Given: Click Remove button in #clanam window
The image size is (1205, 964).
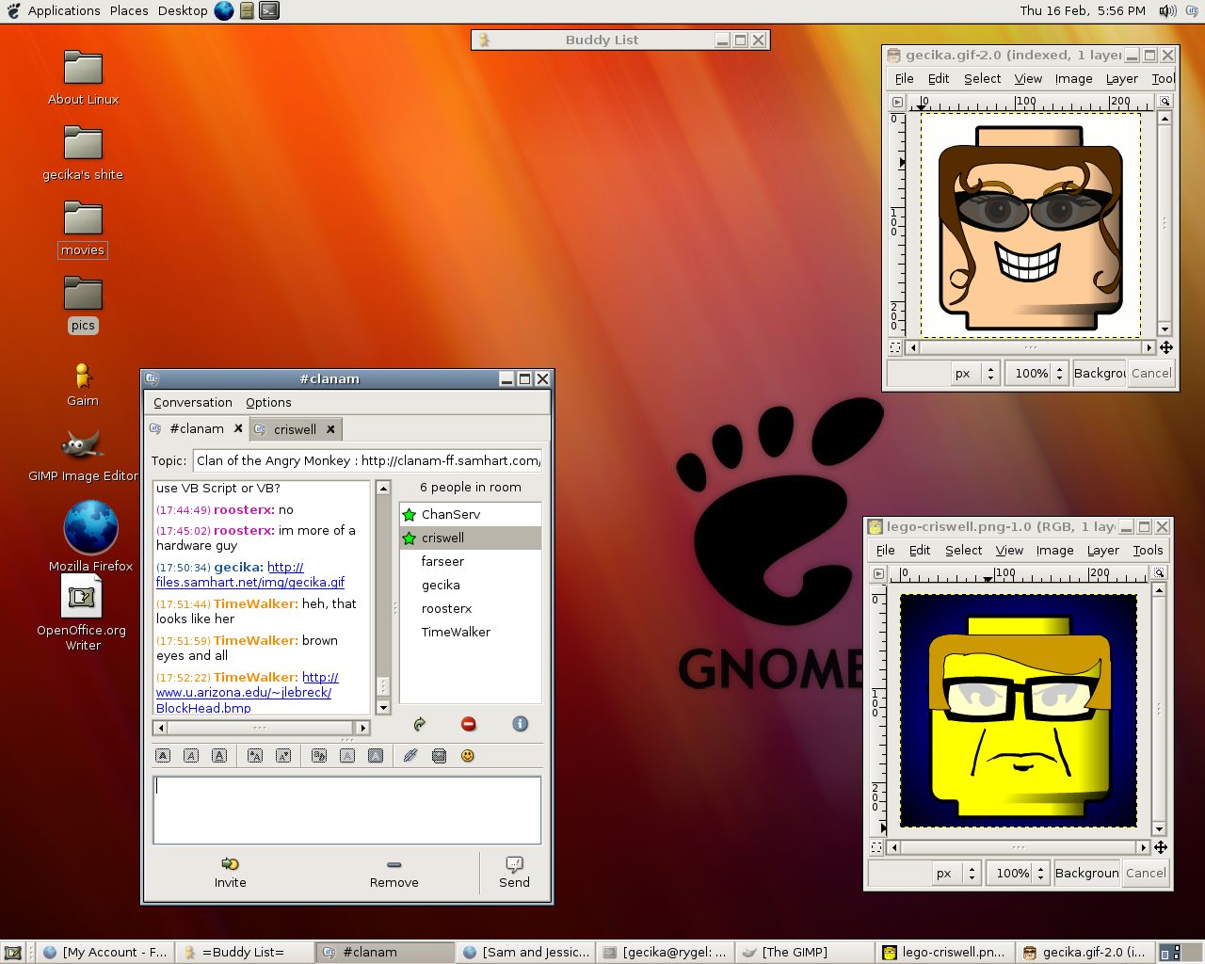Looking at the screenshot, I should tap(394, 873).
